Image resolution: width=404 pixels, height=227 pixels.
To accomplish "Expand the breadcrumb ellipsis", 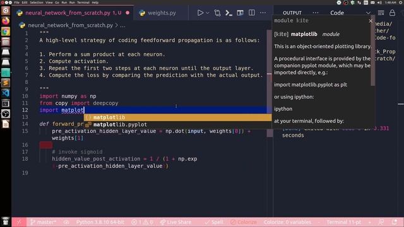I will pos(122,25).
